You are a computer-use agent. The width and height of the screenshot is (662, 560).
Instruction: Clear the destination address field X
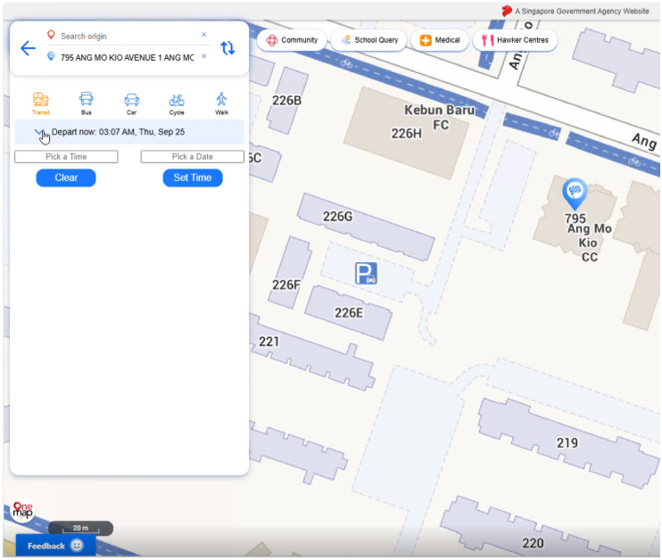click(203, 57)
